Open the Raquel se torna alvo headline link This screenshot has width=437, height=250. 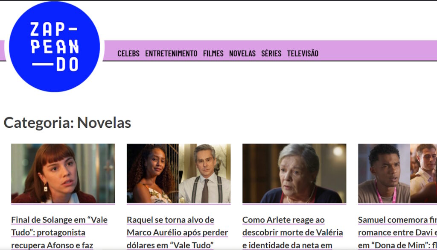[x=177, y=233]
